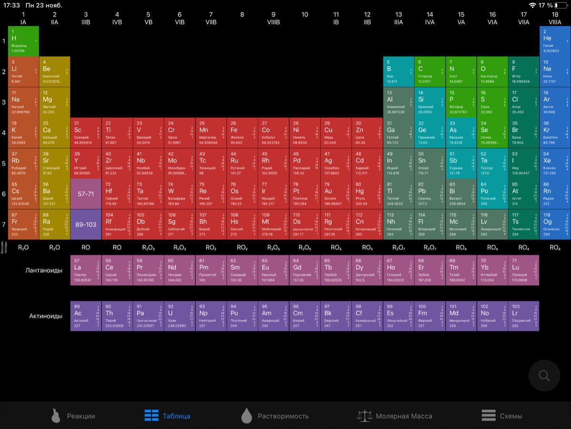Tap the stacked bars Схемы icon

pyautogui.click(x=488, y=416)
